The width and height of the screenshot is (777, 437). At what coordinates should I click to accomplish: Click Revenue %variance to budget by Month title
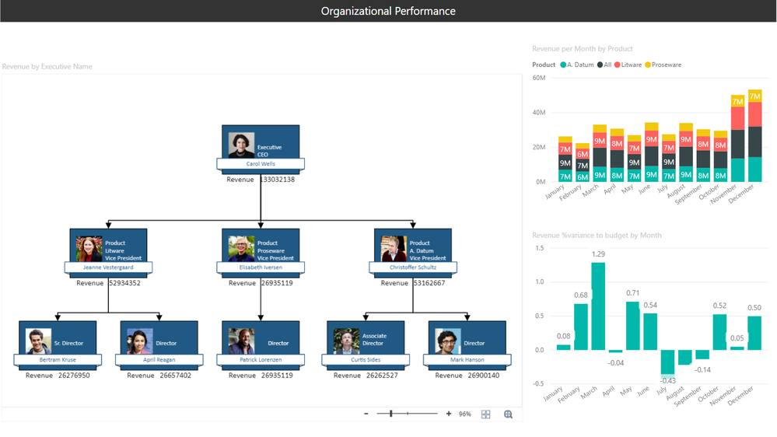point(597,236)
